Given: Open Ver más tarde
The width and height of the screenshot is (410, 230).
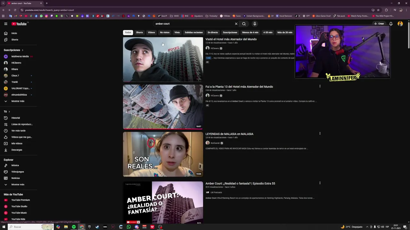Looking at the screenshot, I should pyautogui.click(x=19, y=131).
